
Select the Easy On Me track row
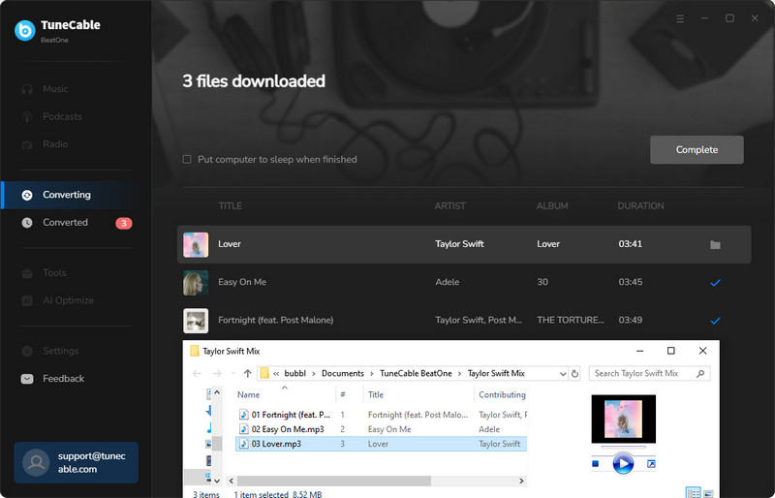pyautogui.click(x=464, y=282)
